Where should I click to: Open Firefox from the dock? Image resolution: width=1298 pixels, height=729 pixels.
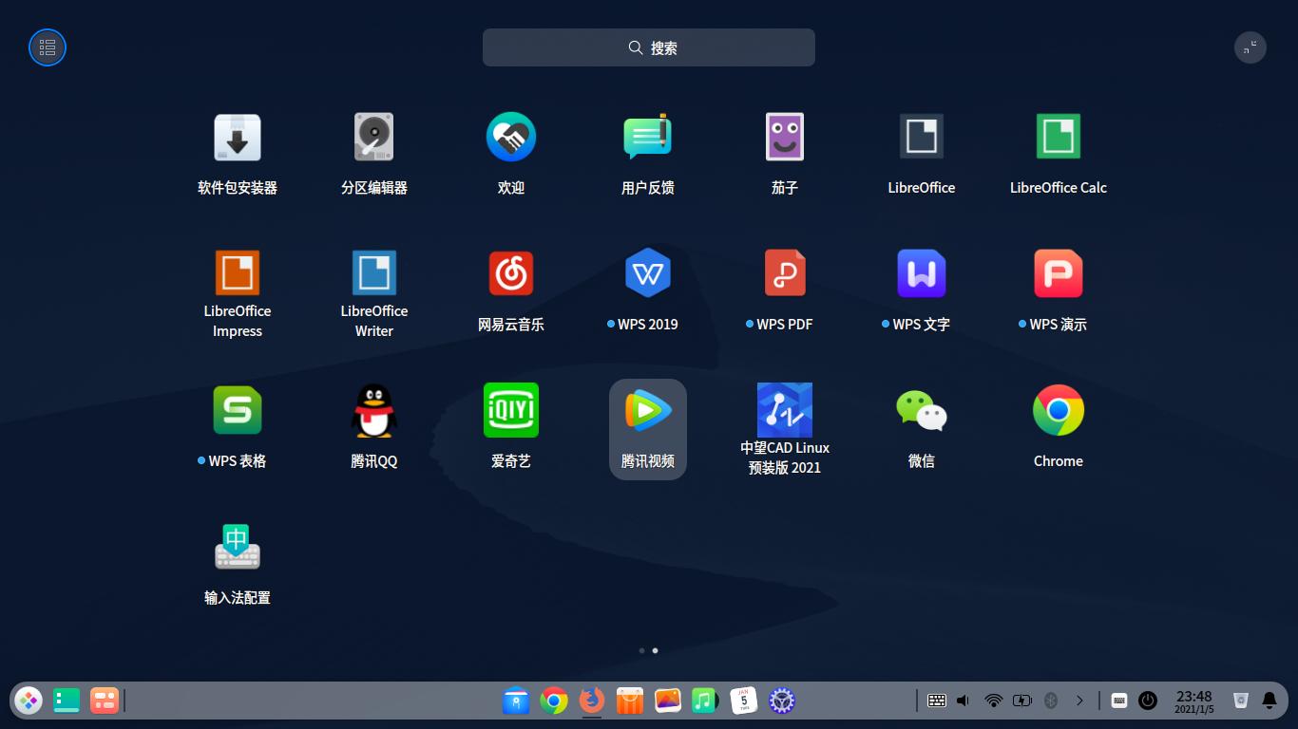pos(592,701)
